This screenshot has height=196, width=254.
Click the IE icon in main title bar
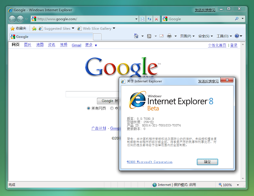pyautogui.click(x=10, y=10)
